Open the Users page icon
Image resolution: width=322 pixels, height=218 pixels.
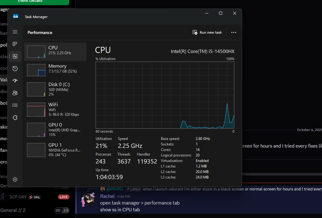[15, 93]
